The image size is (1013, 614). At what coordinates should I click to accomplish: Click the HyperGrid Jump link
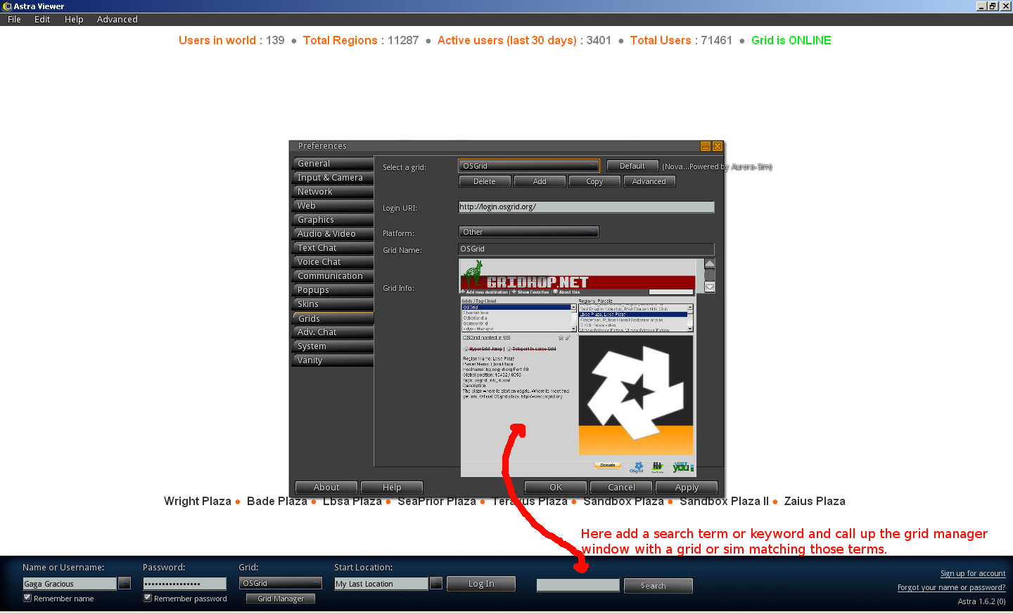point(486,348)
